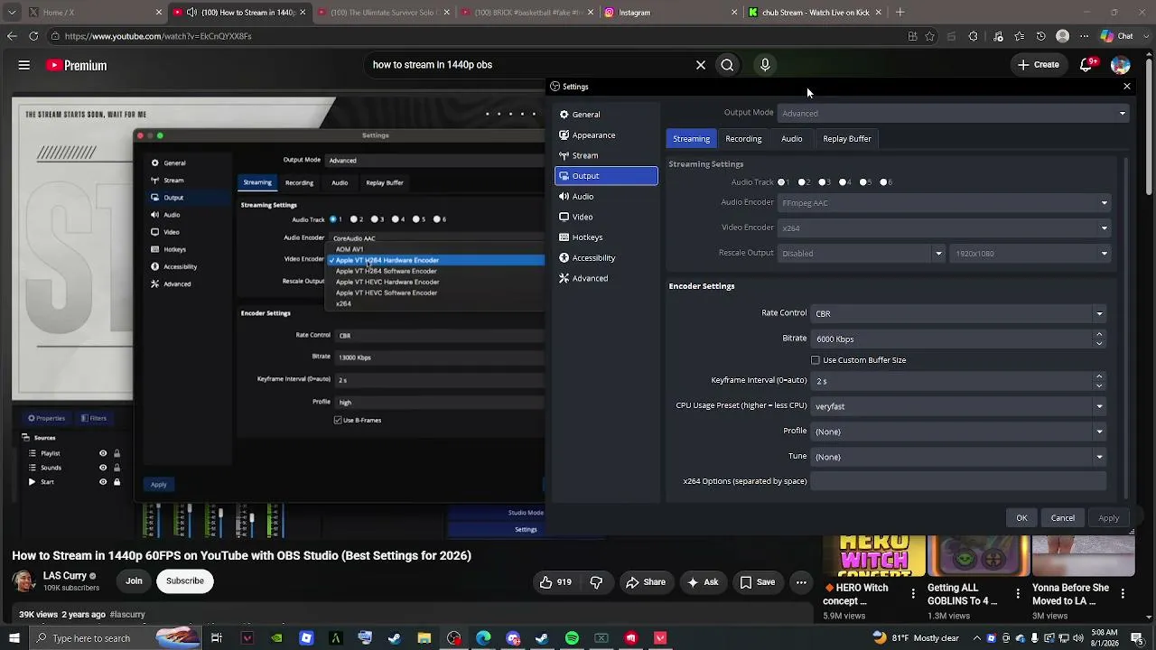Open LAS Curry channel avatar
Image resolution: width=1156 pixels, height=650 pixels.
point(24,580)
